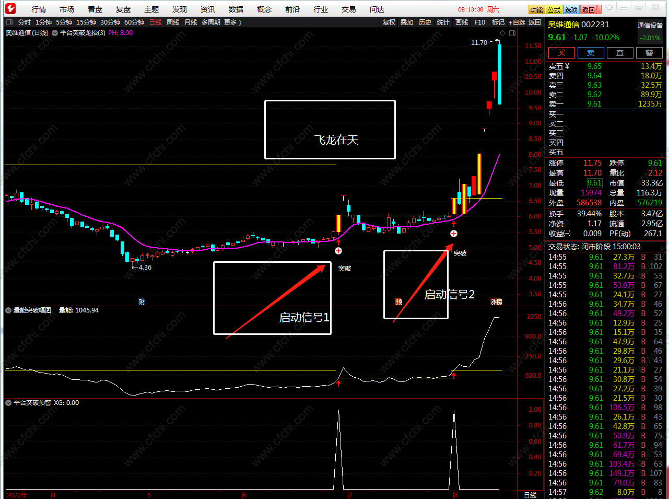Select the 60分钟 period

(x=134, y=22)
